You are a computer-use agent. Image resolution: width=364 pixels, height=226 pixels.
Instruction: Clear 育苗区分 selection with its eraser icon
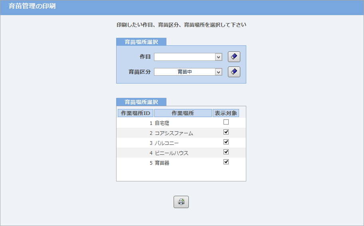coord(234,72)
